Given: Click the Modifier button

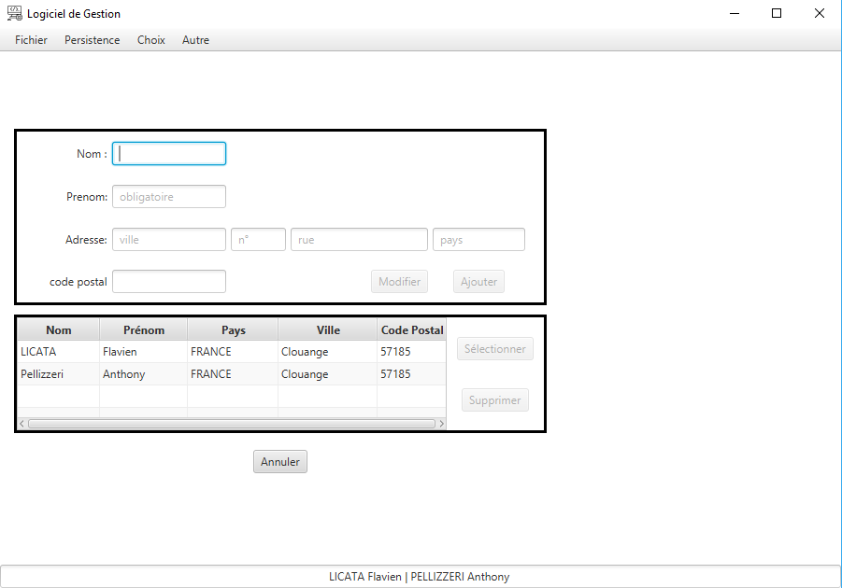Looking at the screenshot, I should [400, 281].
